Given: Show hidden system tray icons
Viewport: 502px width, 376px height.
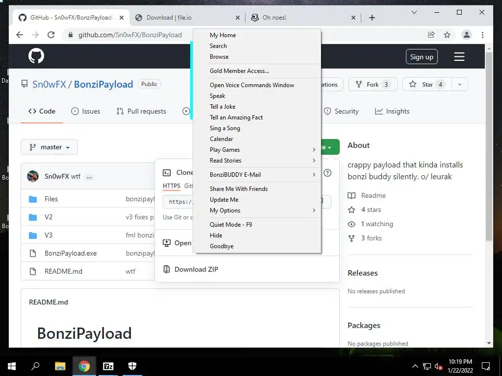Looking at the screenshot, I should coord(415,366).
